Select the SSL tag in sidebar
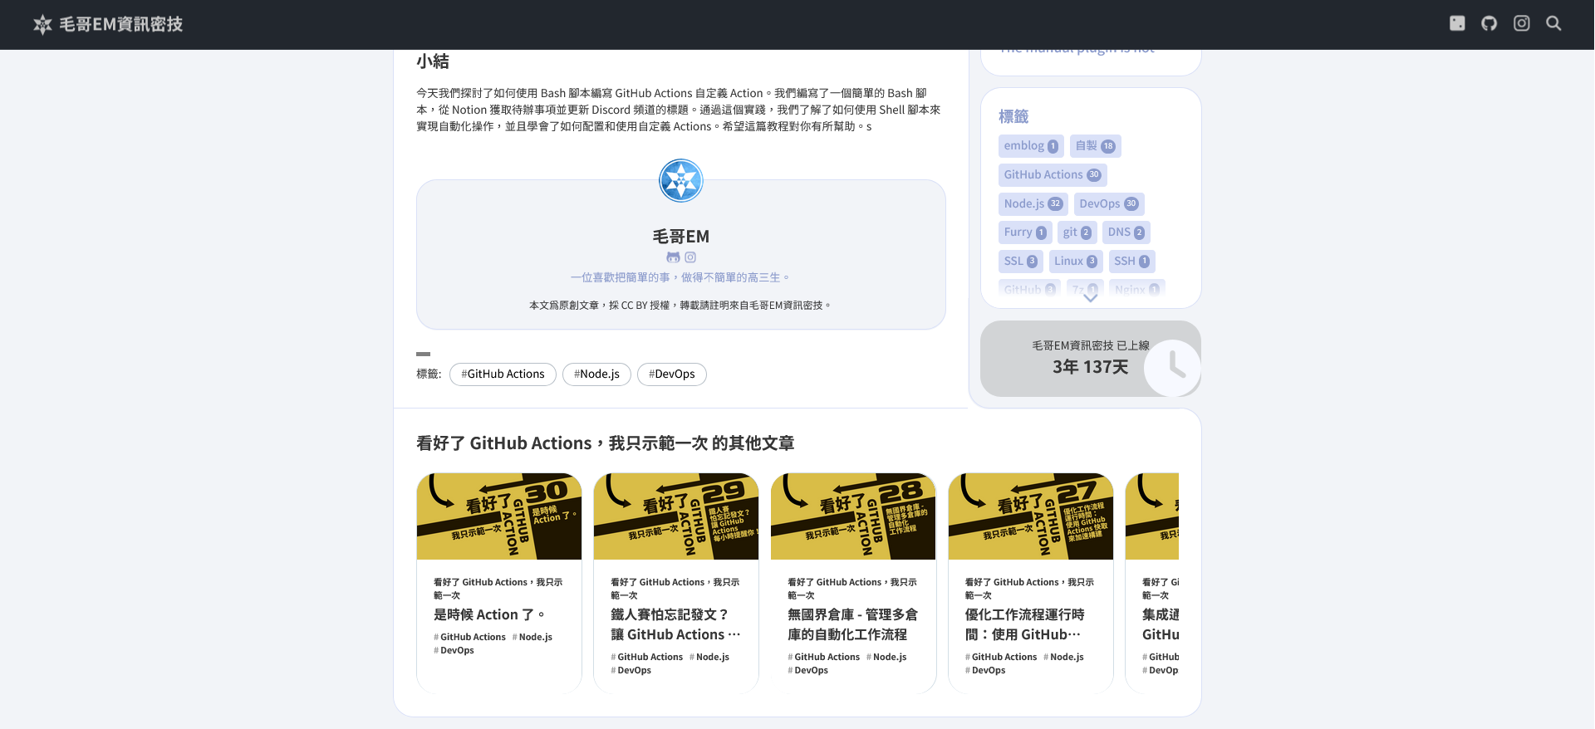Viewport: 1595px width, 729px height. point(1021,262)
